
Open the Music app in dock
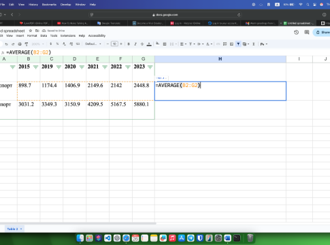[172, 238]
